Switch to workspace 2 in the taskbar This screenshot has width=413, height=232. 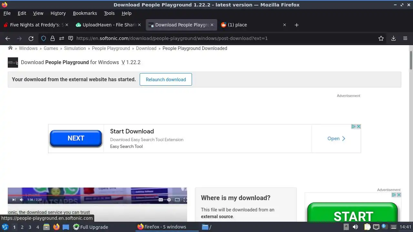point(22,227)
